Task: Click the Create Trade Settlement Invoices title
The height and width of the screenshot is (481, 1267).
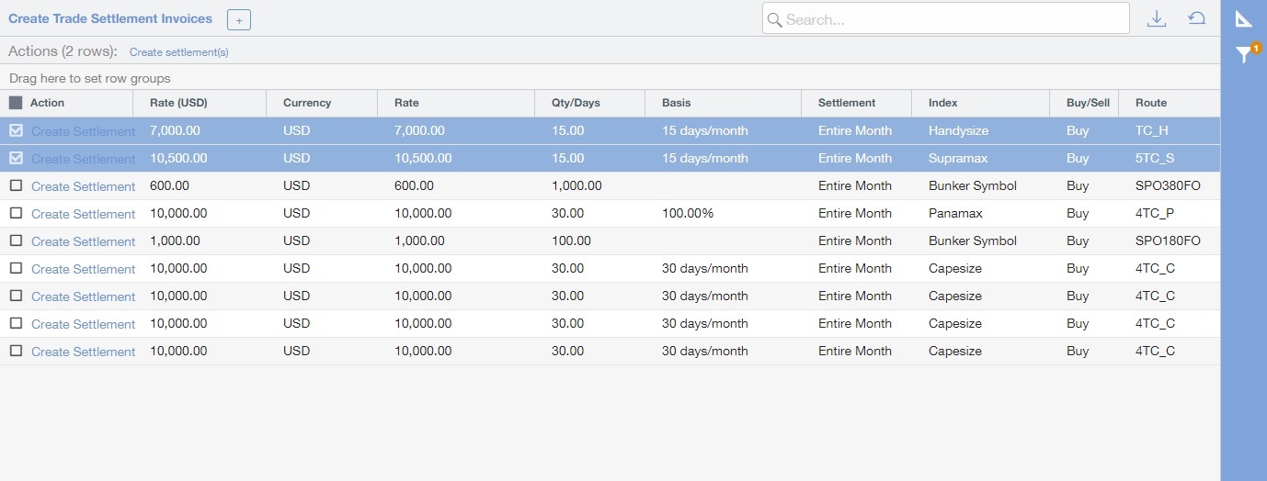Action: 110,18
